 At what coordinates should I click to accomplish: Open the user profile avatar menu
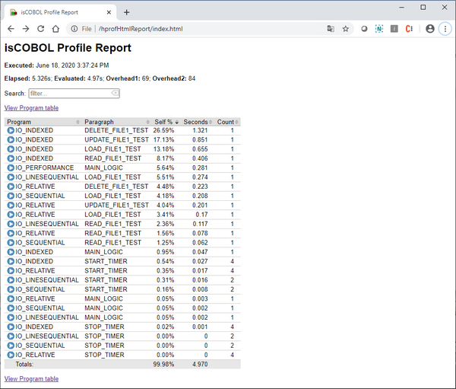(x=430, y=29)
